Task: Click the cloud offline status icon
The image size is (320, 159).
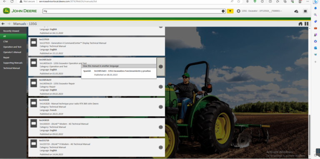Action: [296, 11]
